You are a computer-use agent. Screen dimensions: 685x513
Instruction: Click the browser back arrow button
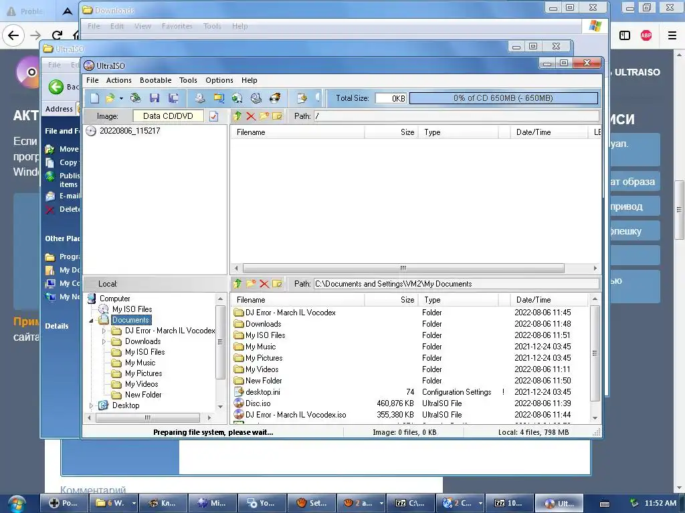[13, 35]
